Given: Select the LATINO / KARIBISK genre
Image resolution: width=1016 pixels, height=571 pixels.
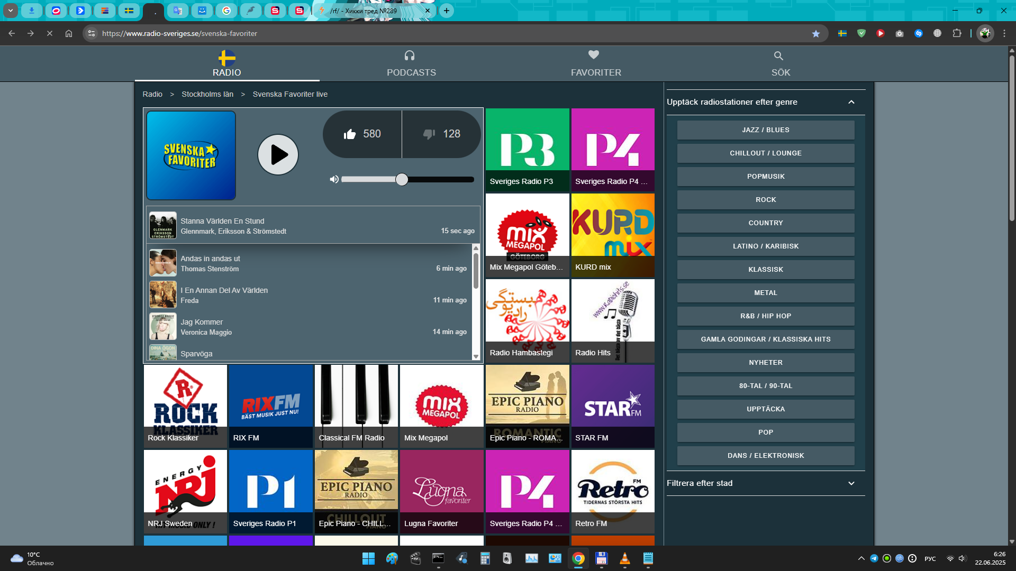Looking at the screenshot, I should (766, 246).
